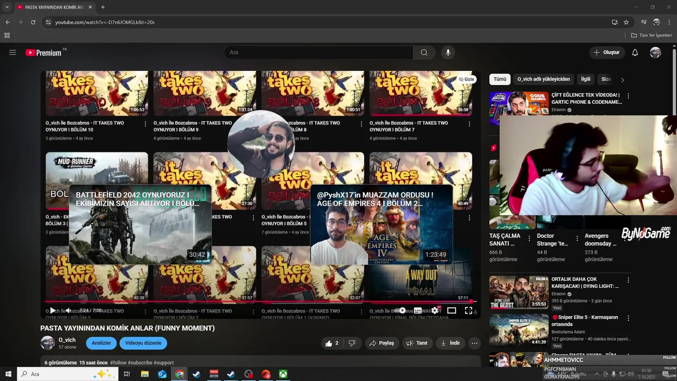Reload the page with the refresh icon
Viewport: 677px width, 381px height.
pyautogui.click(x=33, y=22)
